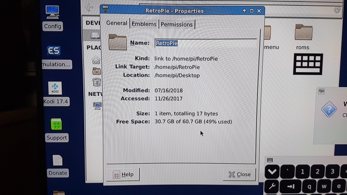Viewport: 347px width, 195px height.
Task: Tap the e key on on-screen keyboard
Action: [339, 186]
